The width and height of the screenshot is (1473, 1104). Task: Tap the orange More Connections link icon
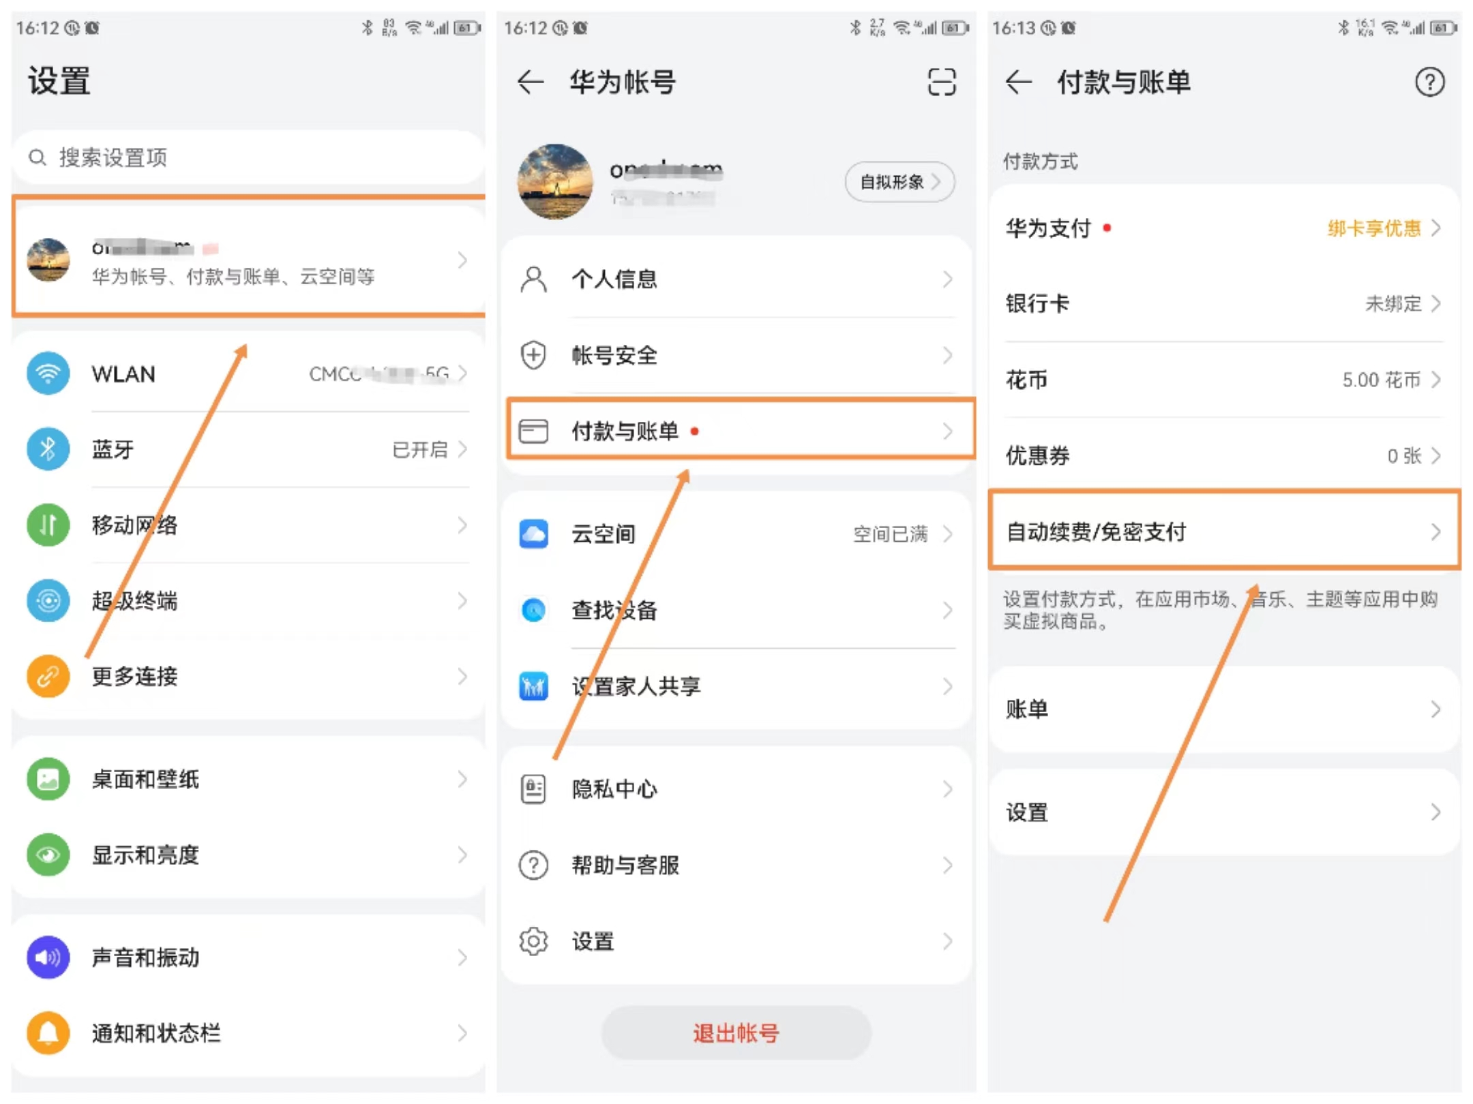[48, 676]
